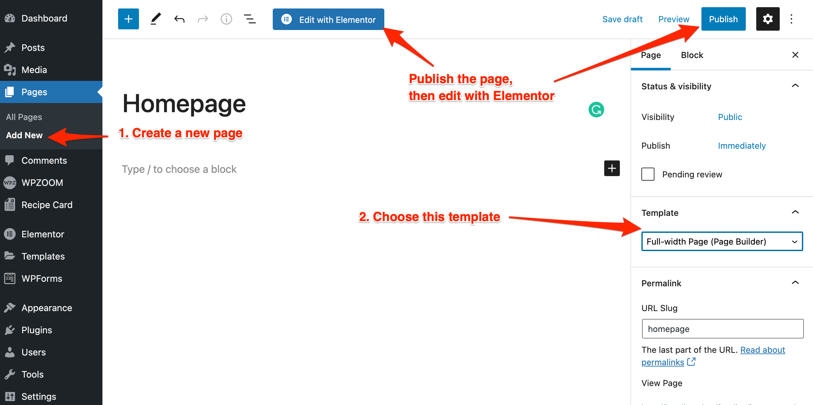Open the Recipe Card menu

click(x=51, y=205)
